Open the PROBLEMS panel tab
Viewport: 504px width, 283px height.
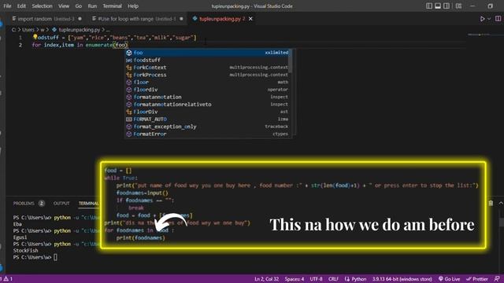coord(24,204)
